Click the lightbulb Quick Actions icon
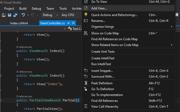Screen dimensions: 180x112 (86, 15)
